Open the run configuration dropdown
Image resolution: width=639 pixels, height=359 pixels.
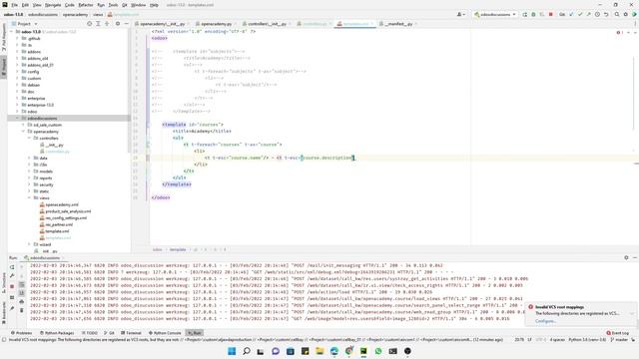coord(495,14)
